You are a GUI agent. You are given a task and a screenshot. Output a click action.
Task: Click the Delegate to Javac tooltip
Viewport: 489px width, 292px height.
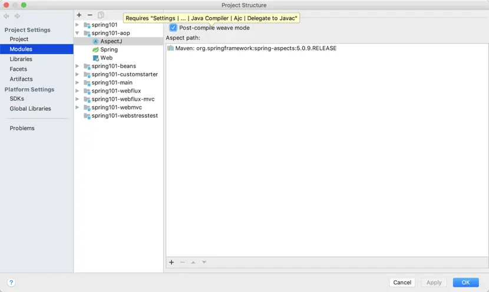212,18
